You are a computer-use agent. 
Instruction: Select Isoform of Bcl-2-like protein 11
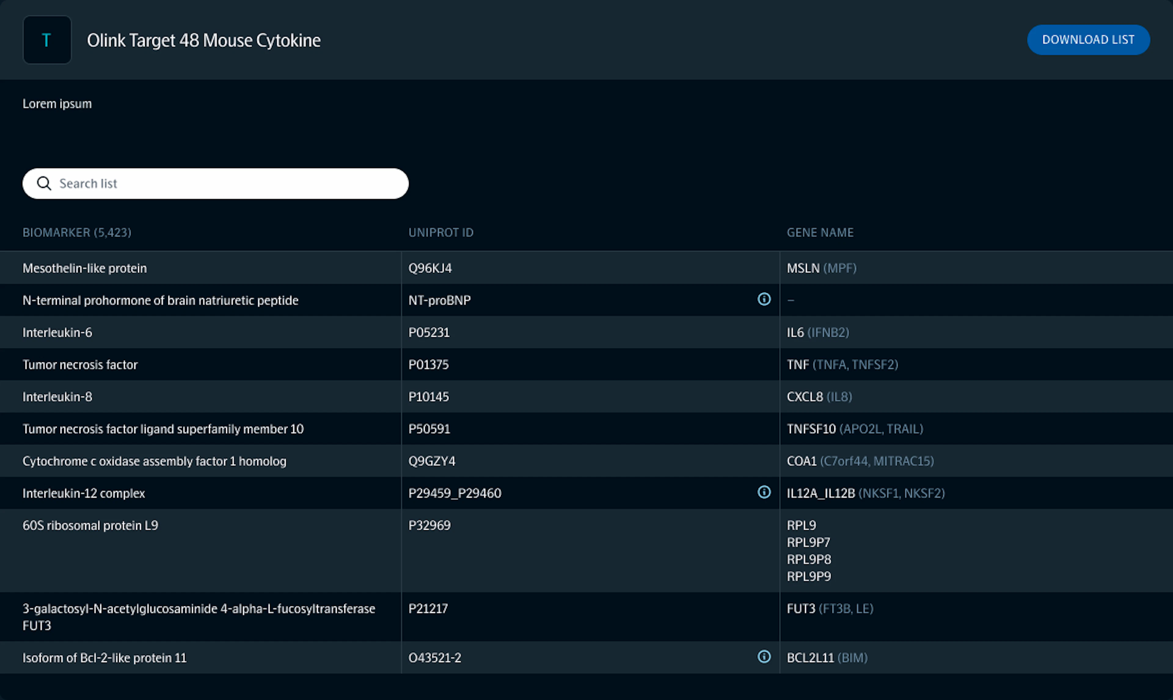pyautogui.click(x=105, y=658)
